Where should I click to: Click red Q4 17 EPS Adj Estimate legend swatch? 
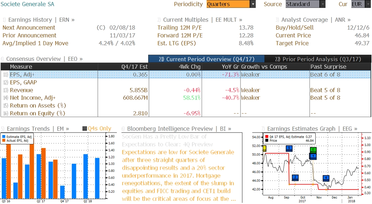(267, 137)
